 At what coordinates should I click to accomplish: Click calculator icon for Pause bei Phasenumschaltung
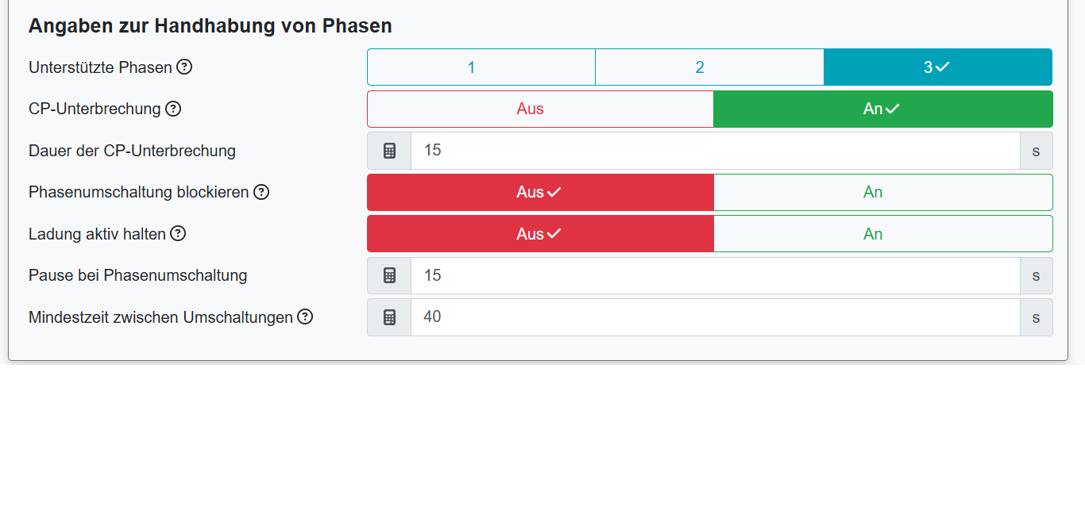coord(389,275)
